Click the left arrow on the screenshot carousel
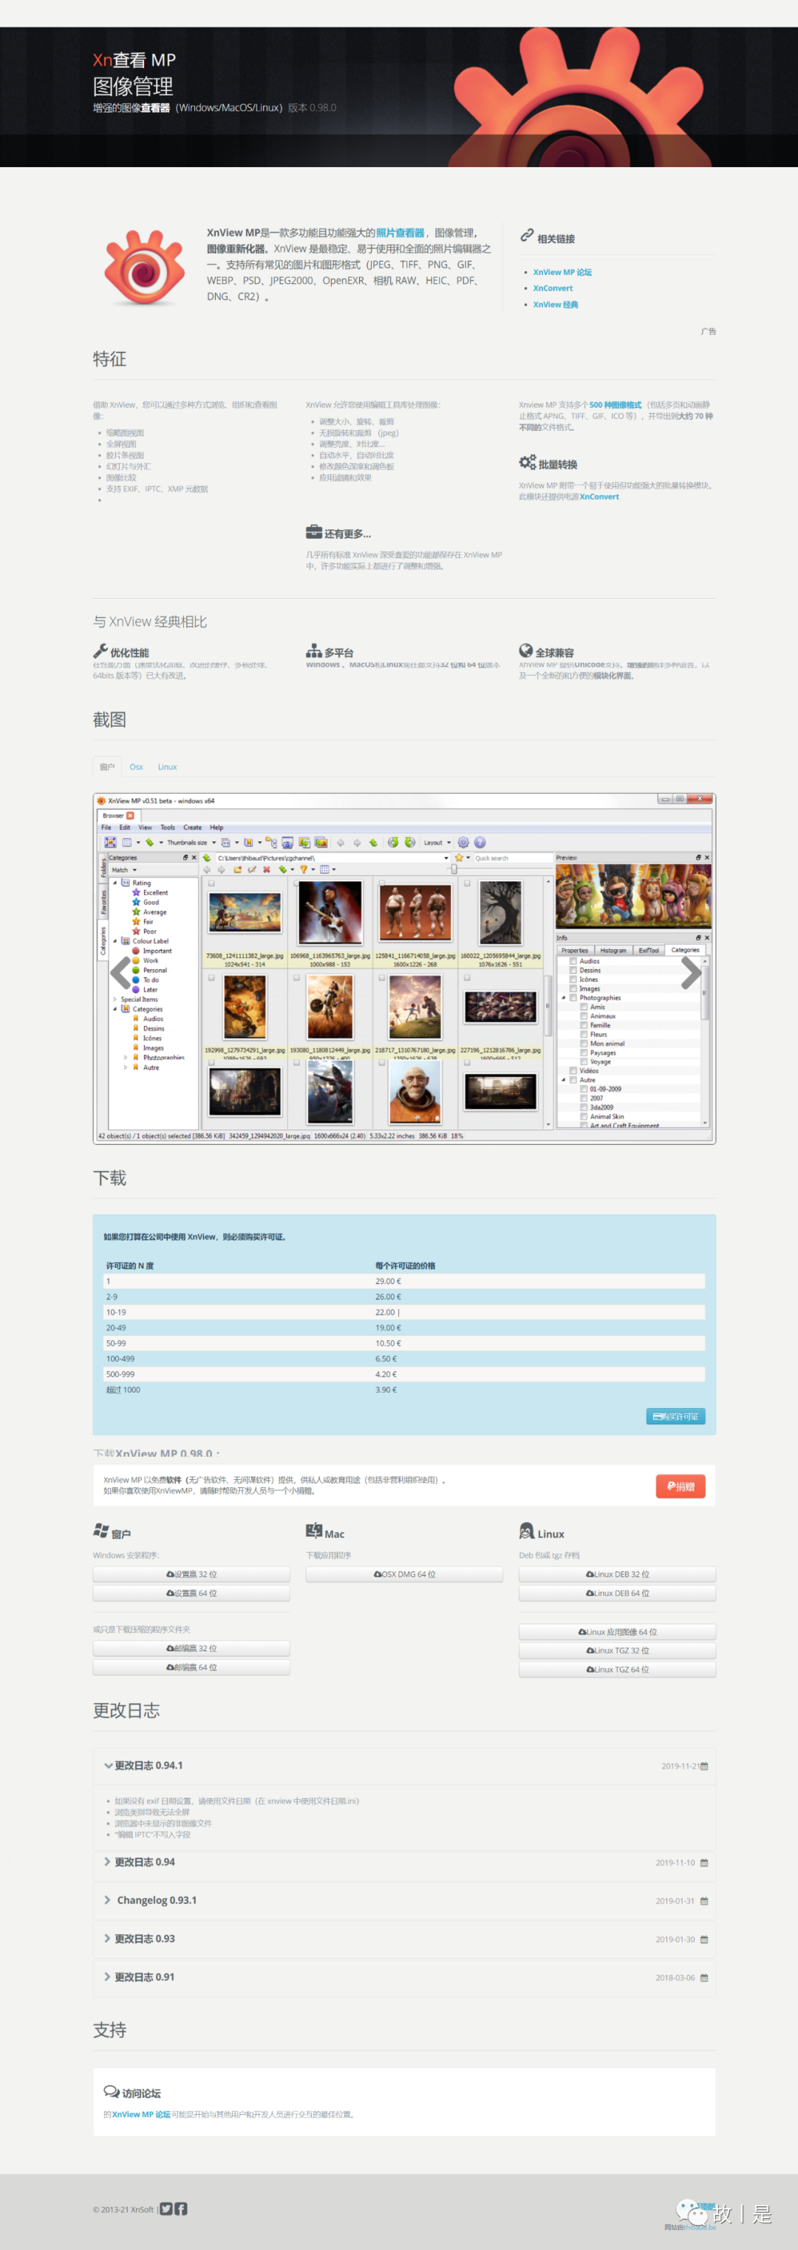Screen dimensions: 798x2250 (120, 972)
